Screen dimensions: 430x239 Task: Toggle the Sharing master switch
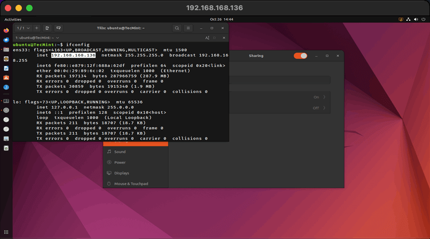pos(300,55)
